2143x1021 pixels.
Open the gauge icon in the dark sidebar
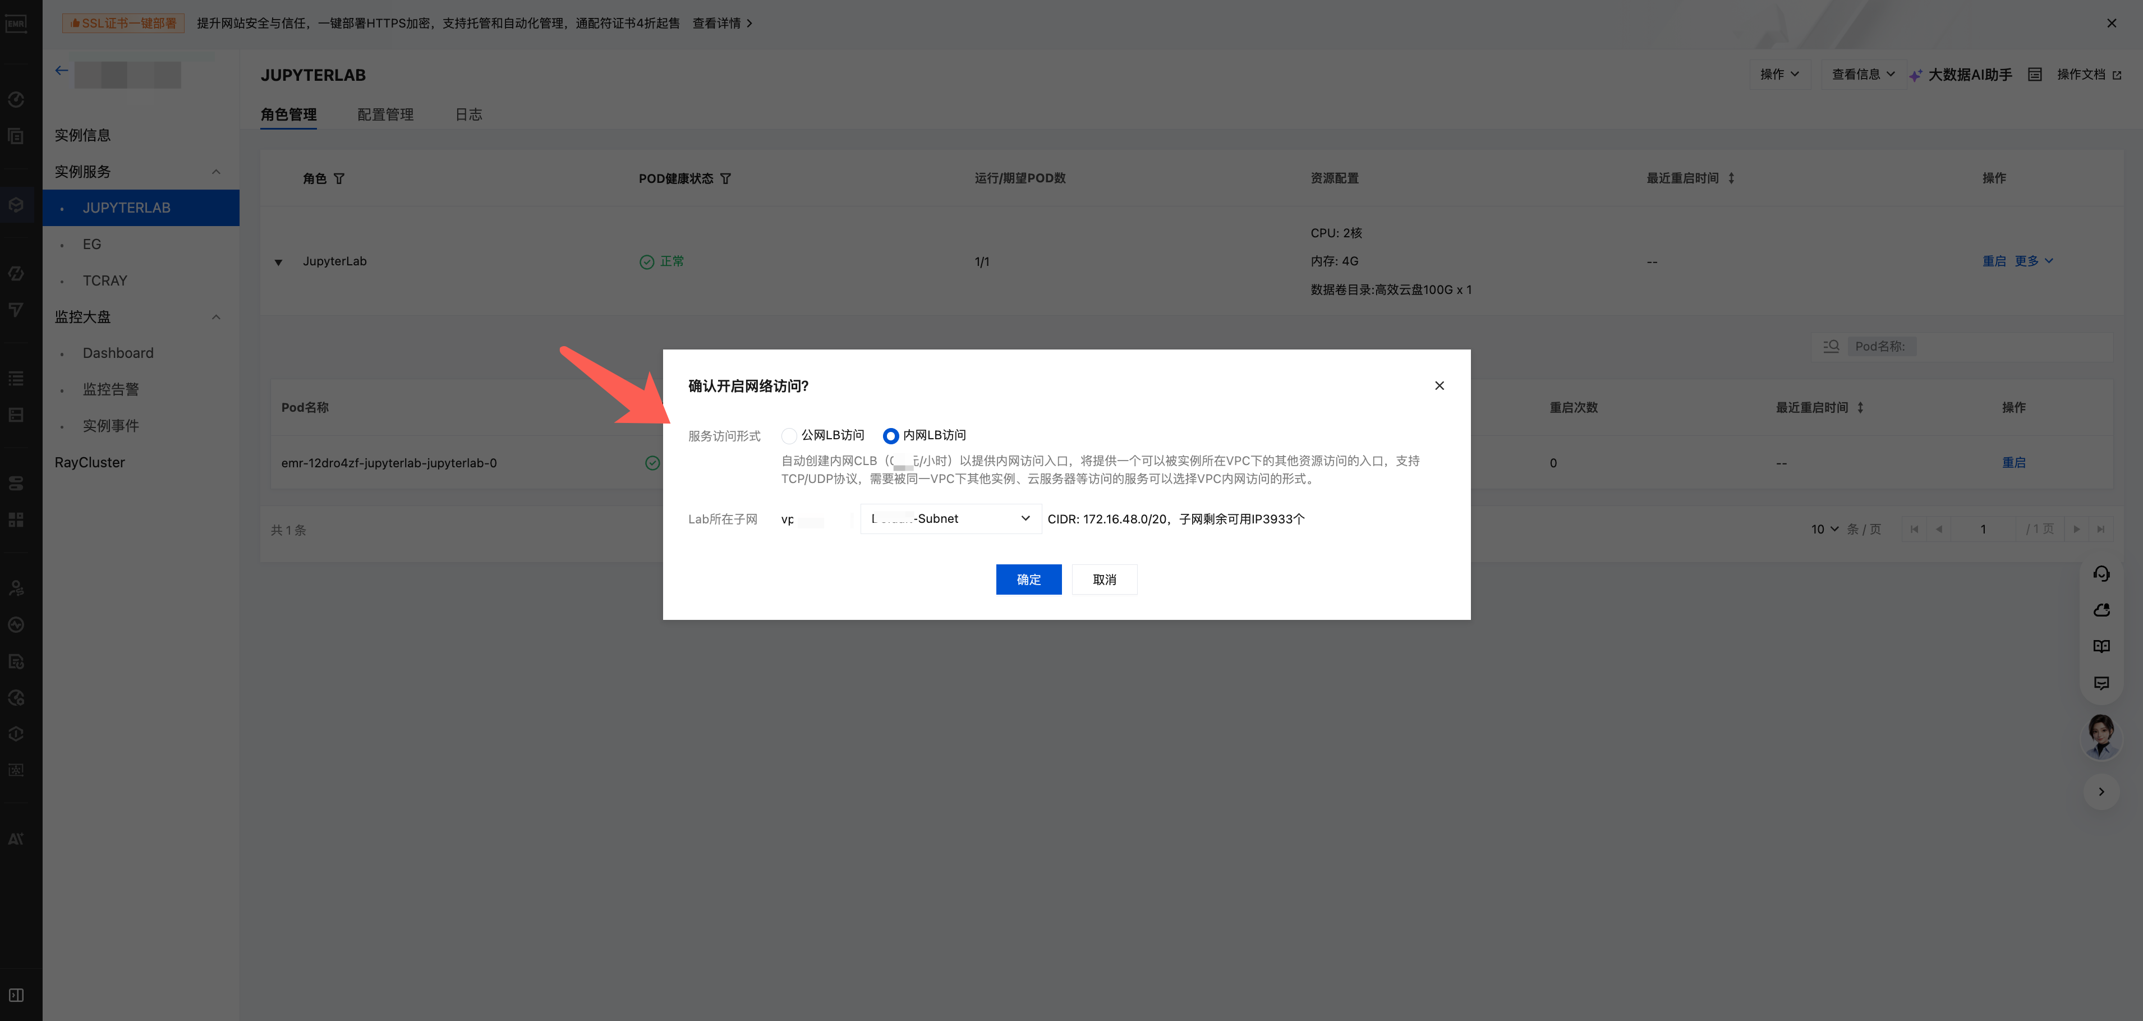[16, 100]
